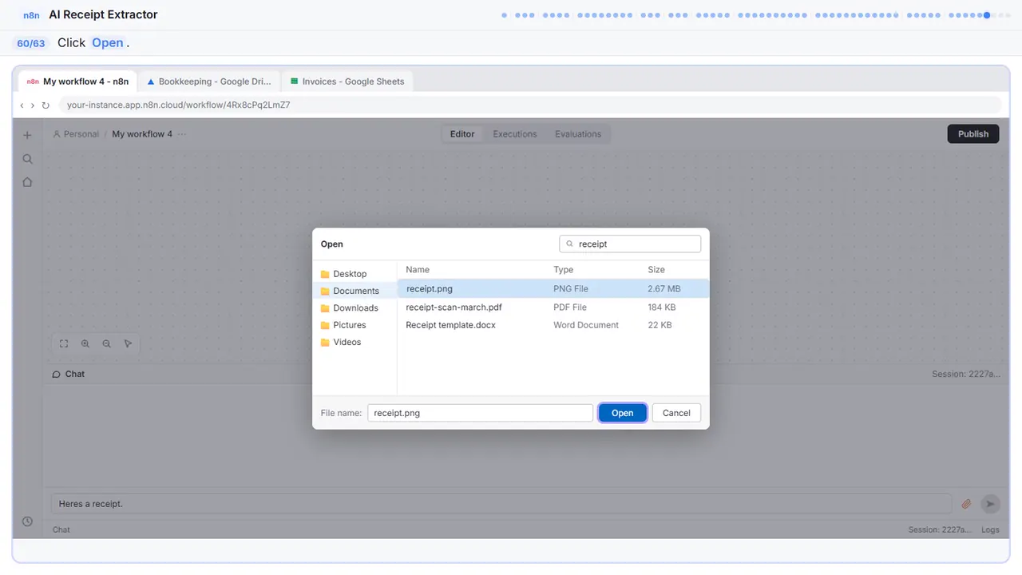The width and height of the screenshot is (1022, 575).
Task: Select the My workflow 4 browser tab
Action: coord(77,81)
